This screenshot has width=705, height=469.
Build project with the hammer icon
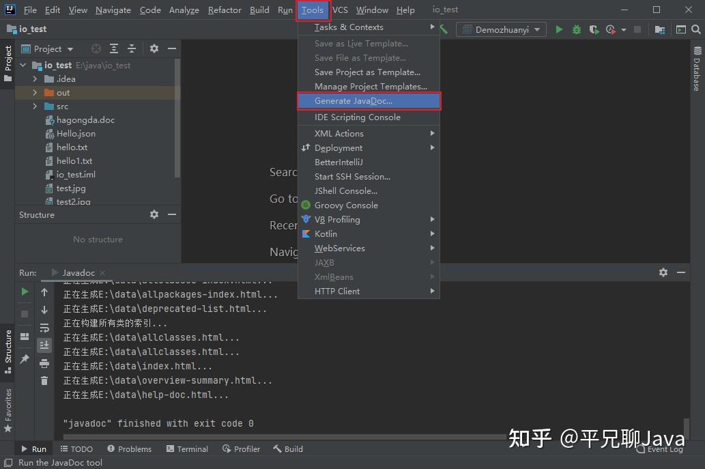(444, 29)
